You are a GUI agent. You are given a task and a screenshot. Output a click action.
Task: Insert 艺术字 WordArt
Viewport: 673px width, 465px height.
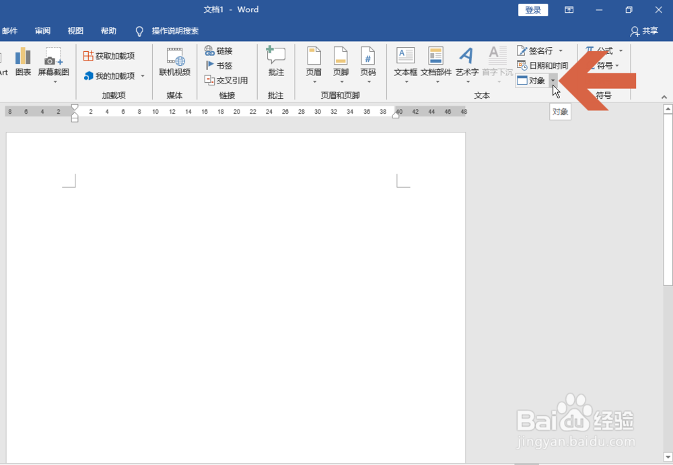467,65
